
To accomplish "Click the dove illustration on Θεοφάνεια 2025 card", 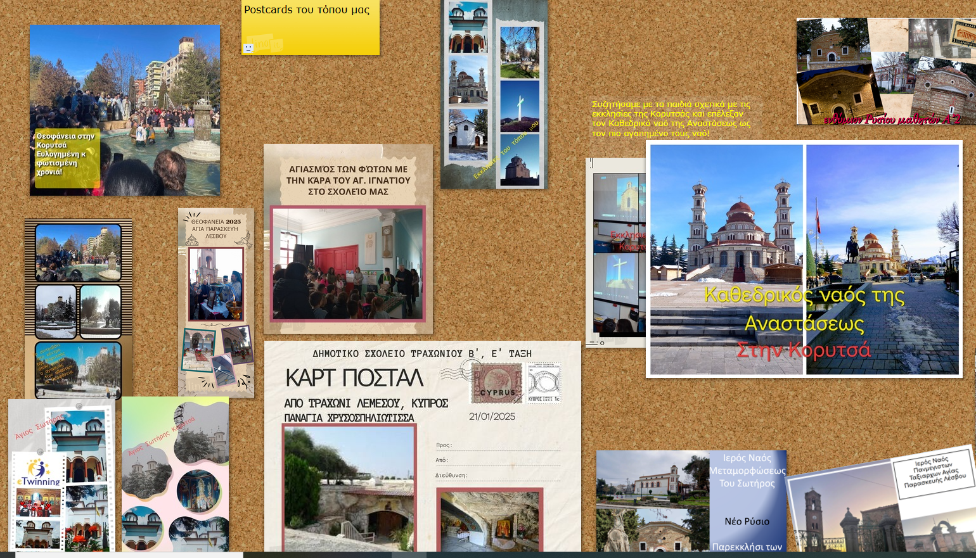I will 245,239.
